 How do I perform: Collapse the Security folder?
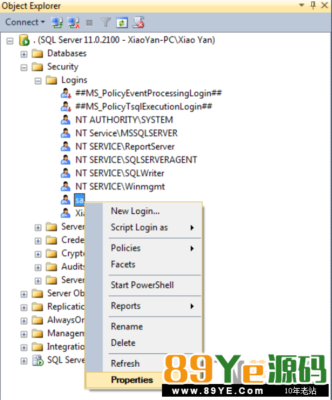[24, 67]
